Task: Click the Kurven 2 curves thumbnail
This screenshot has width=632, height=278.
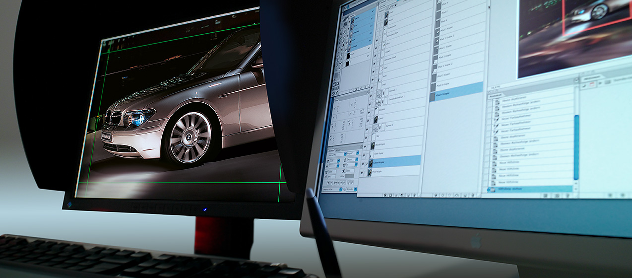Action: [376, 127]
